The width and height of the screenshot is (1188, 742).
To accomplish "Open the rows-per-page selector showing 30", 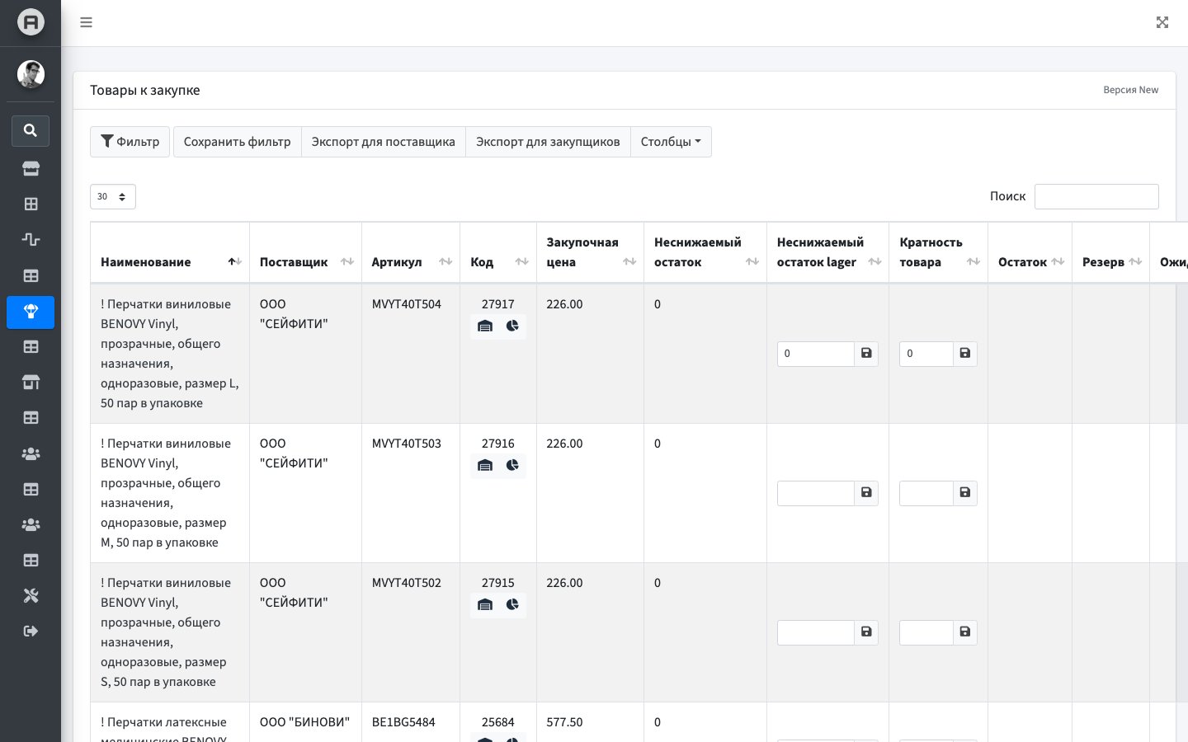I will [113, 196].
